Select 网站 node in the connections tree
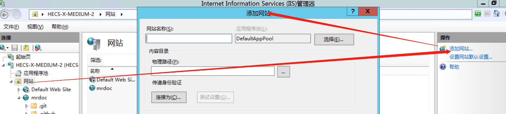 click(28, 81)
